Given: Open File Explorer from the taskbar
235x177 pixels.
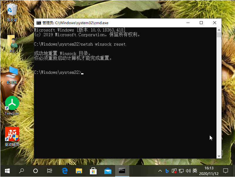Looking at the screenshot, I should [79, 171].
